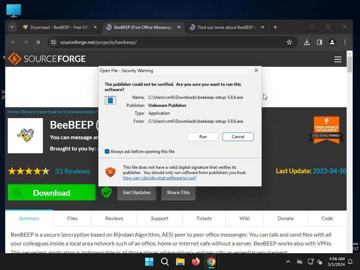The image size is (360, 270).
Task: Click the This PC desktop icon
Action: (x=14, y=11)
